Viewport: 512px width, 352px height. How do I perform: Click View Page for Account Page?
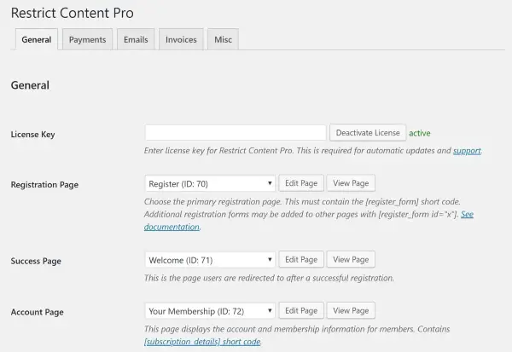click(351, 310)
